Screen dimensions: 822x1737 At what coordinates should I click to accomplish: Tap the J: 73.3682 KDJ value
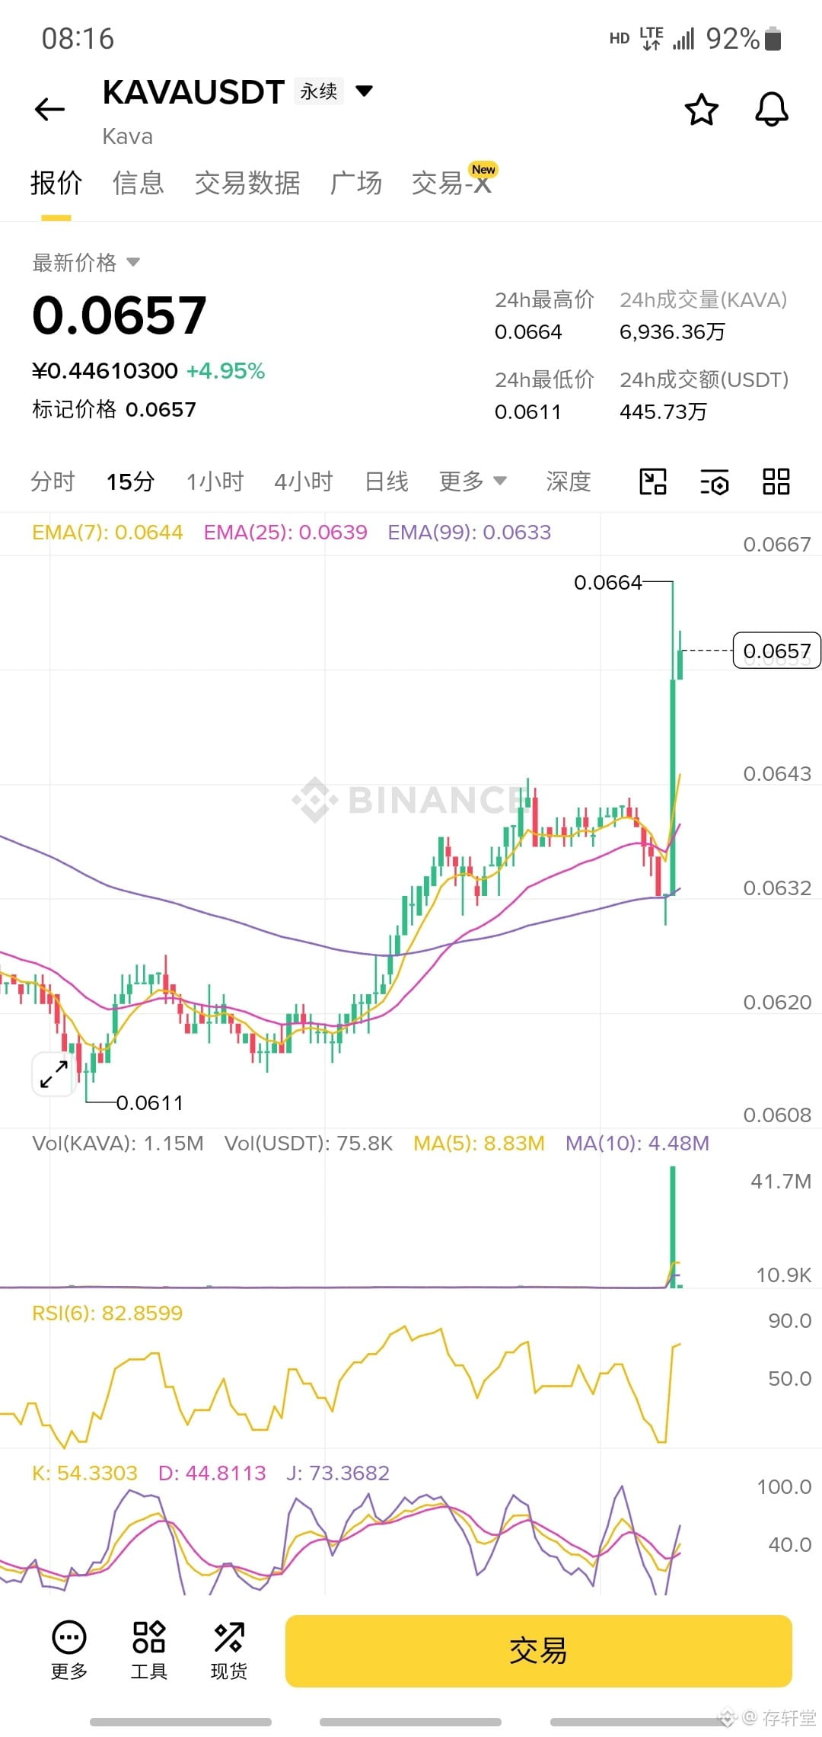338,1473
